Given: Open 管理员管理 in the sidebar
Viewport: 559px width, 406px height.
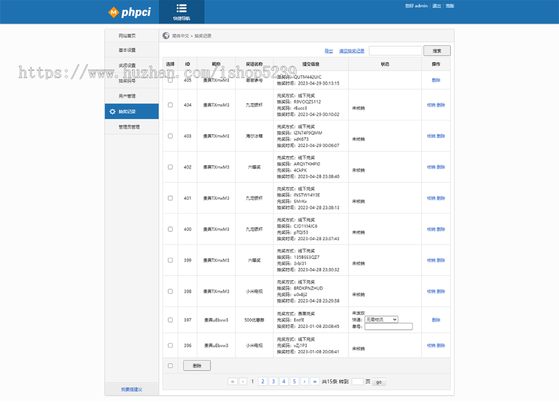Looking at the screenshot, I should 129,127.
